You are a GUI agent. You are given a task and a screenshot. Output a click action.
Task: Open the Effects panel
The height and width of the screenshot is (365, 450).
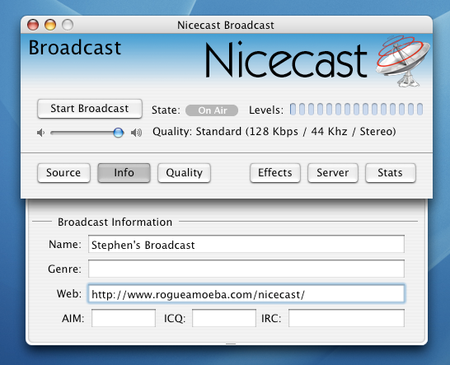(x=275, y=173)
